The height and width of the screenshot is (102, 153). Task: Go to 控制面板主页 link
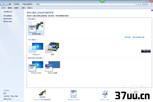(x=8, y=12)
